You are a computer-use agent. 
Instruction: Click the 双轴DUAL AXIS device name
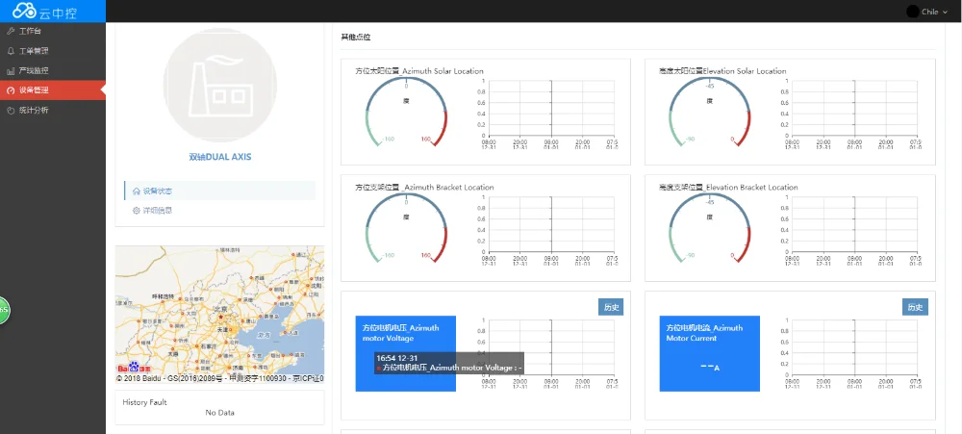point(219,156)
